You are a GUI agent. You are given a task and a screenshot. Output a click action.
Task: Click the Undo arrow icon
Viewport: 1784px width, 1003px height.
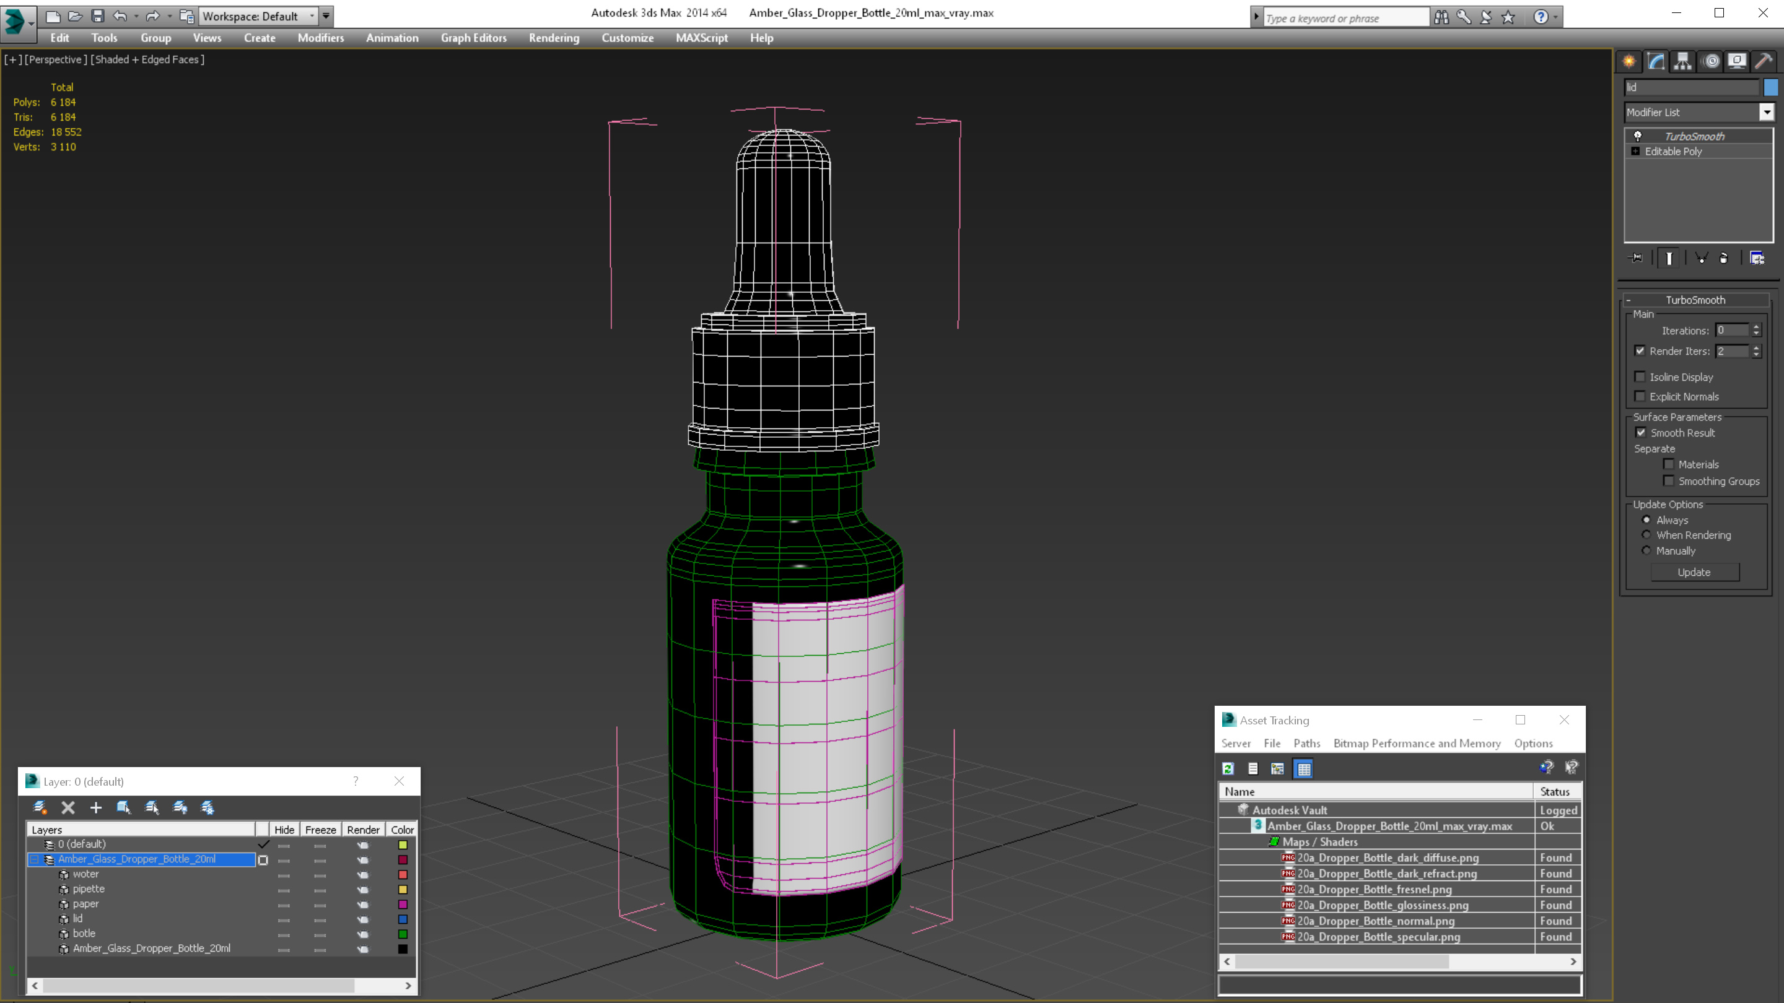120,16
